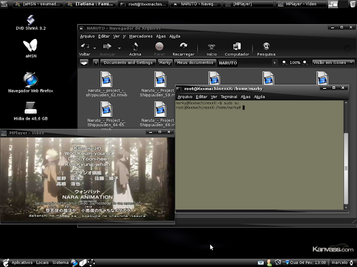The width and height of the screenshot is (357, 267).
Task: Switch to aMSN taskbar window button
Action: (x=38, y=4)
